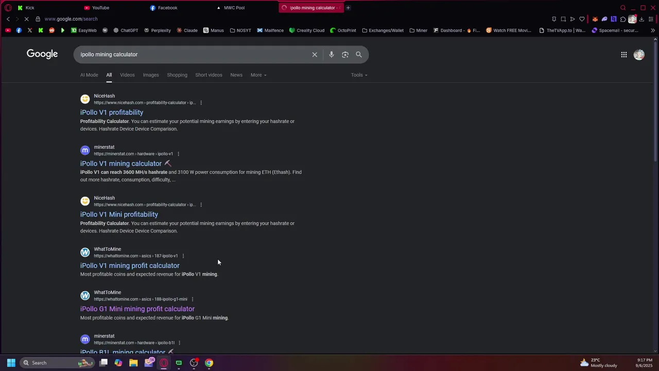Search by image with camera lens icon
This screenshot has width=659, height=371.
click(345, 55)
